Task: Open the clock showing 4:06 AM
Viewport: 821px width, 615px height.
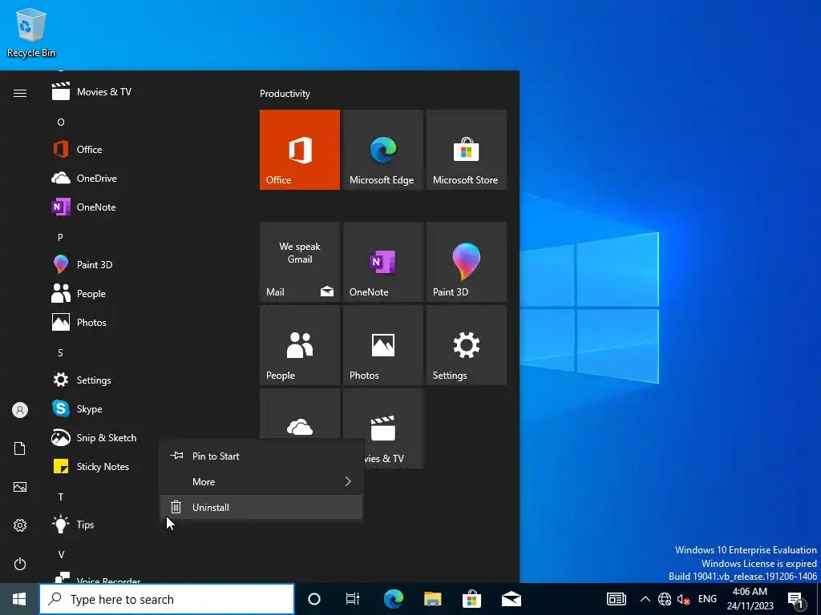Action: 750,599
